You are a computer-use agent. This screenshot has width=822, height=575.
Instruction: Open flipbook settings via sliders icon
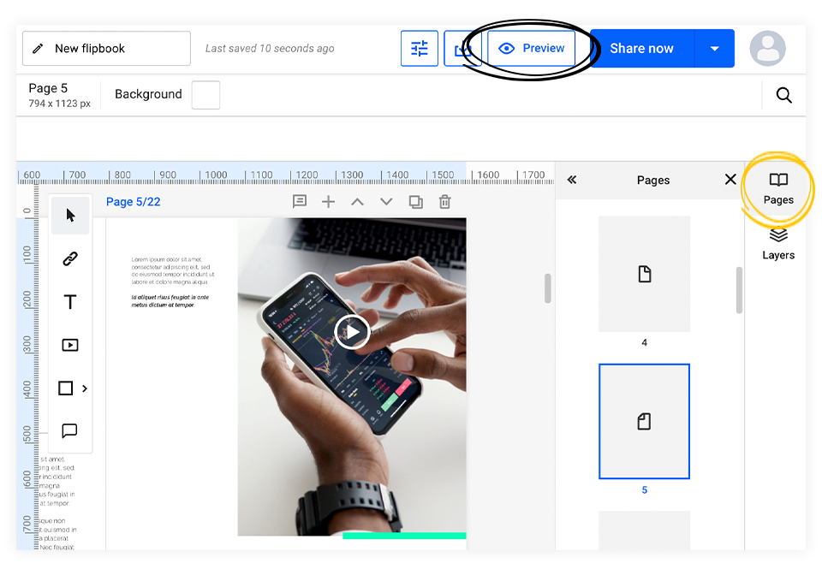click(x=419, y=48)
